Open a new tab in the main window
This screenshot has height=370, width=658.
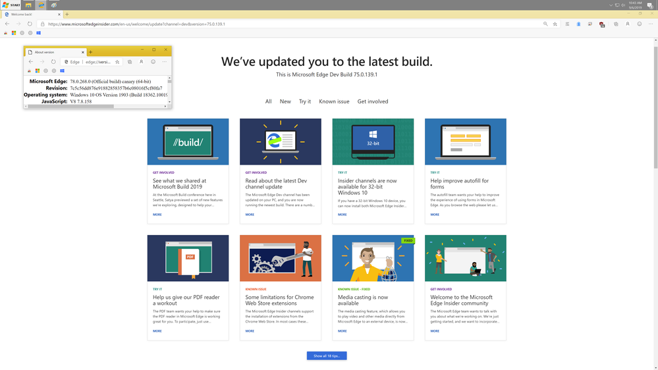[67, 14]
